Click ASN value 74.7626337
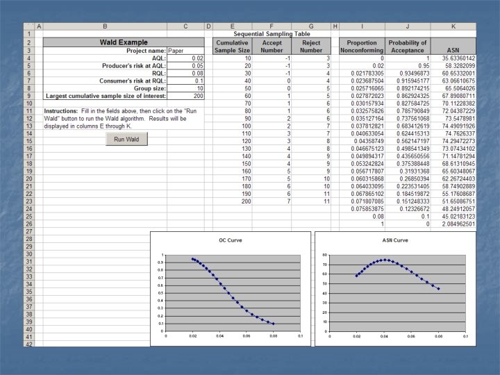Image resolution: width=500 pixels, height=375 pixels. tap(453, 133)
